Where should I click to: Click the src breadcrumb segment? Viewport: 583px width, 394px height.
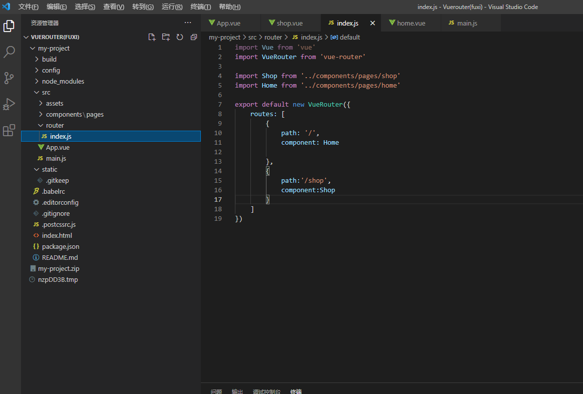pos(252,37)
